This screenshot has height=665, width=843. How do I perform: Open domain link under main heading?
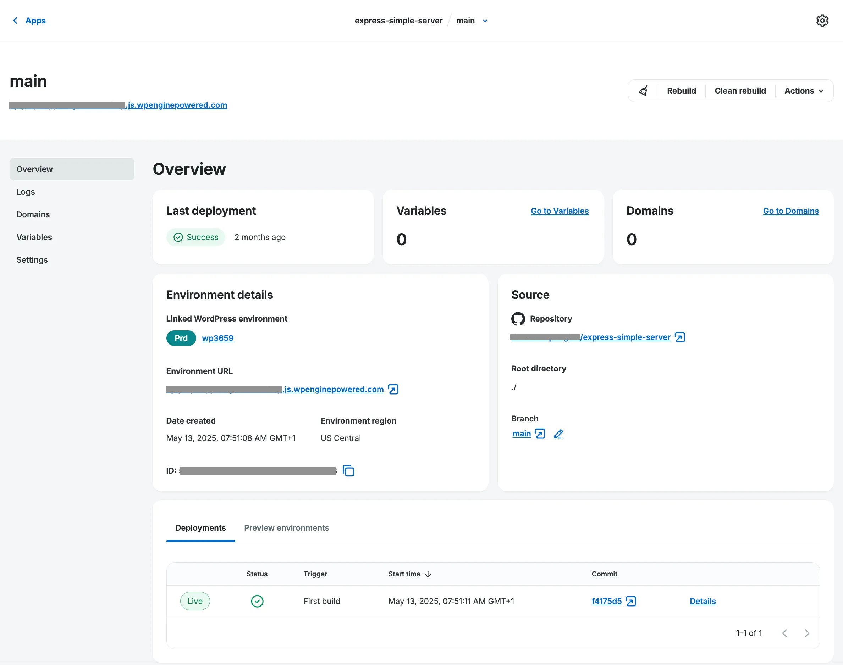pyautogui.click(x=118, y=105)
